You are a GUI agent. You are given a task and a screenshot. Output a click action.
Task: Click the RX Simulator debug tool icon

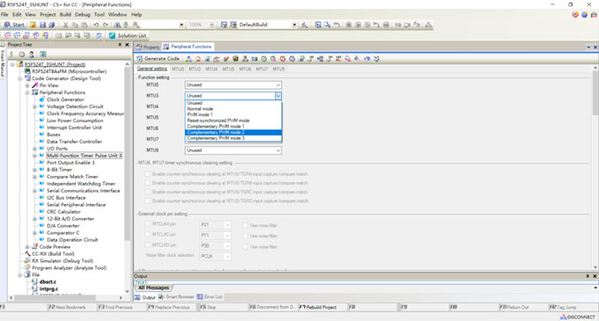pos(27,261)
